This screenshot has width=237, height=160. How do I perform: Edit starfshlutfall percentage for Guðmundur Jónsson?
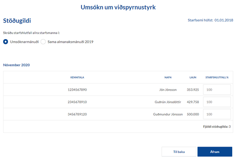(x=216, y=114)
